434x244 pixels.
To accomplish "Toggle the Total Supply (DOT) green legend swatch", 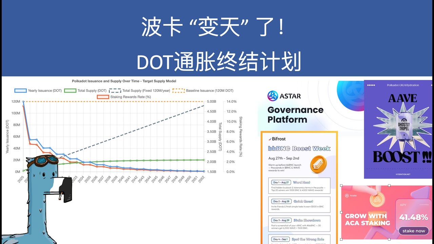I will coord(70,90).
